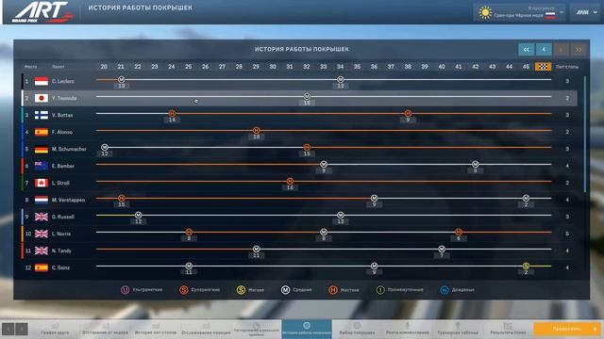
Task: Select Norris's hard tyre marker at lap 41
Action: [459, 233]
